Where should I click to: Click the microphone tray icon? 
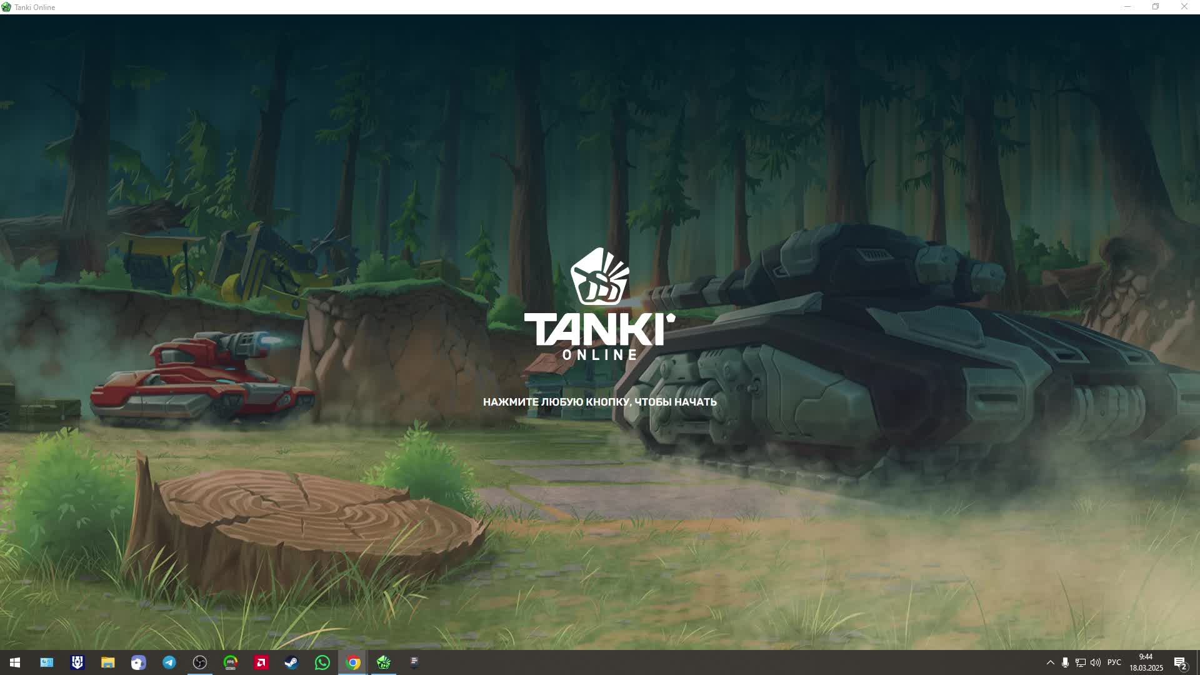[x=1065, y=662]
